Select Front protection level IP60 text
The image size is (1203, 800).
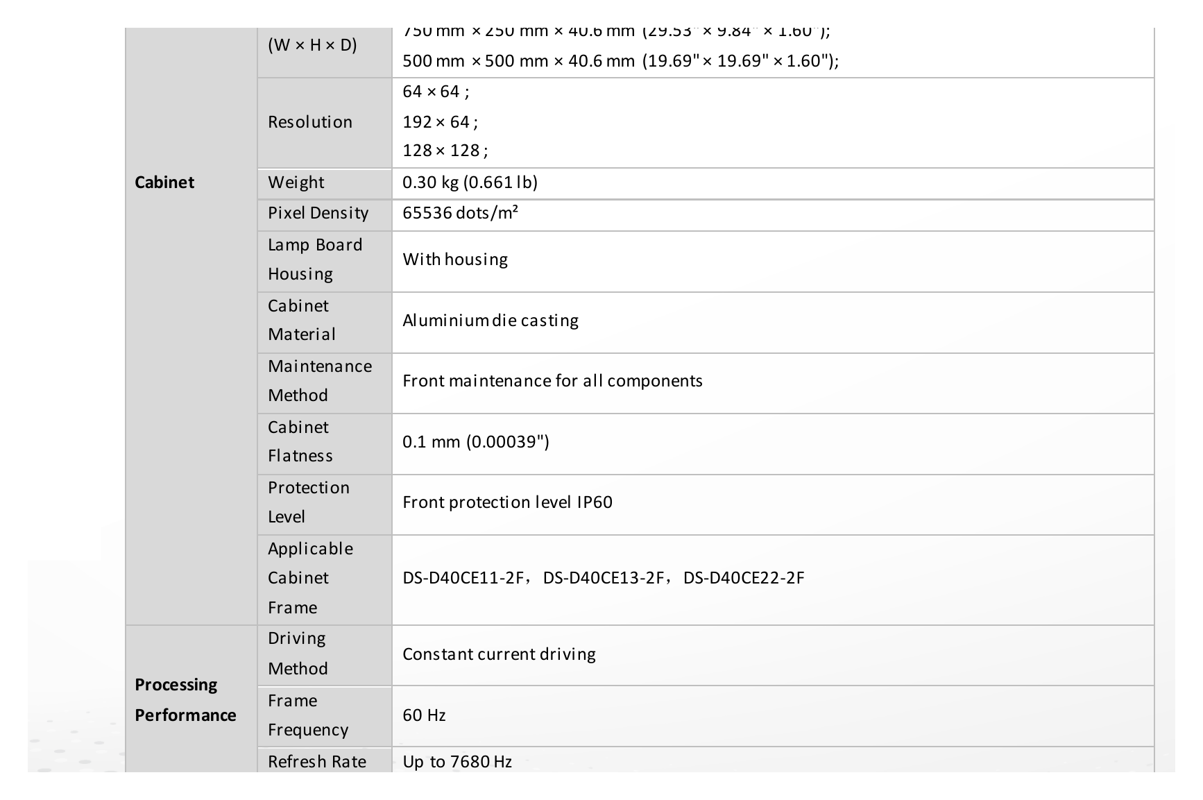coord(507,502)
